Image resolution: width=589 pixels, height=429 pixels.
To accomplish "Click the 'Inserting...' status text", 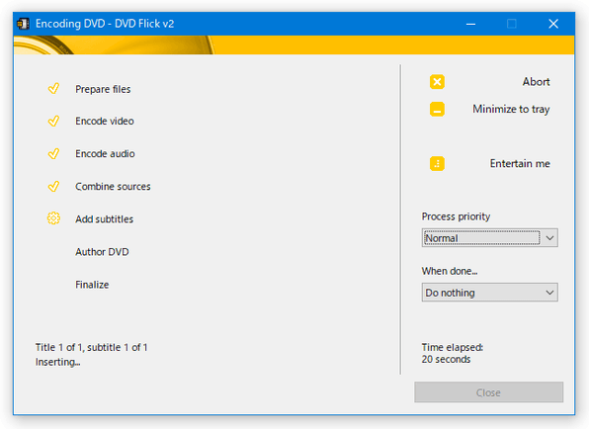I will pos(58,362).
